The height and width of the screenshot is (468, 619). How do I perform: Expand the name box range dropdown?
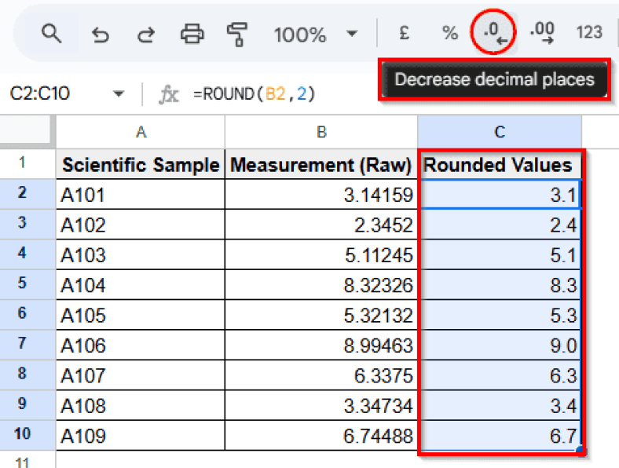[119, 94]
